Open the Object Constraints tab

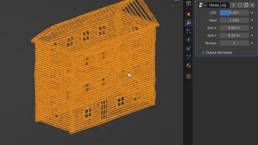click(x=189, y=48)
